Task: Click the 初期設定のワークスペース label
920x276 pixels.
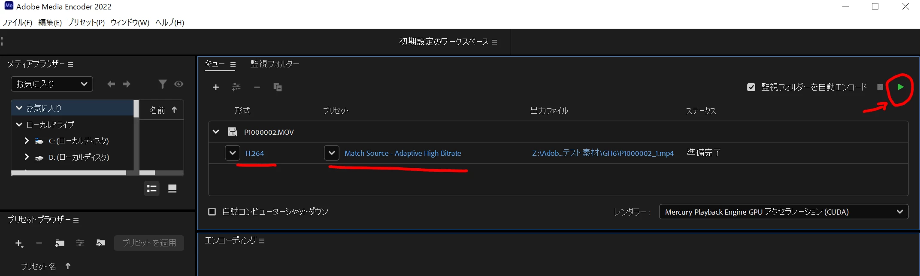Action: pos(444,42)
